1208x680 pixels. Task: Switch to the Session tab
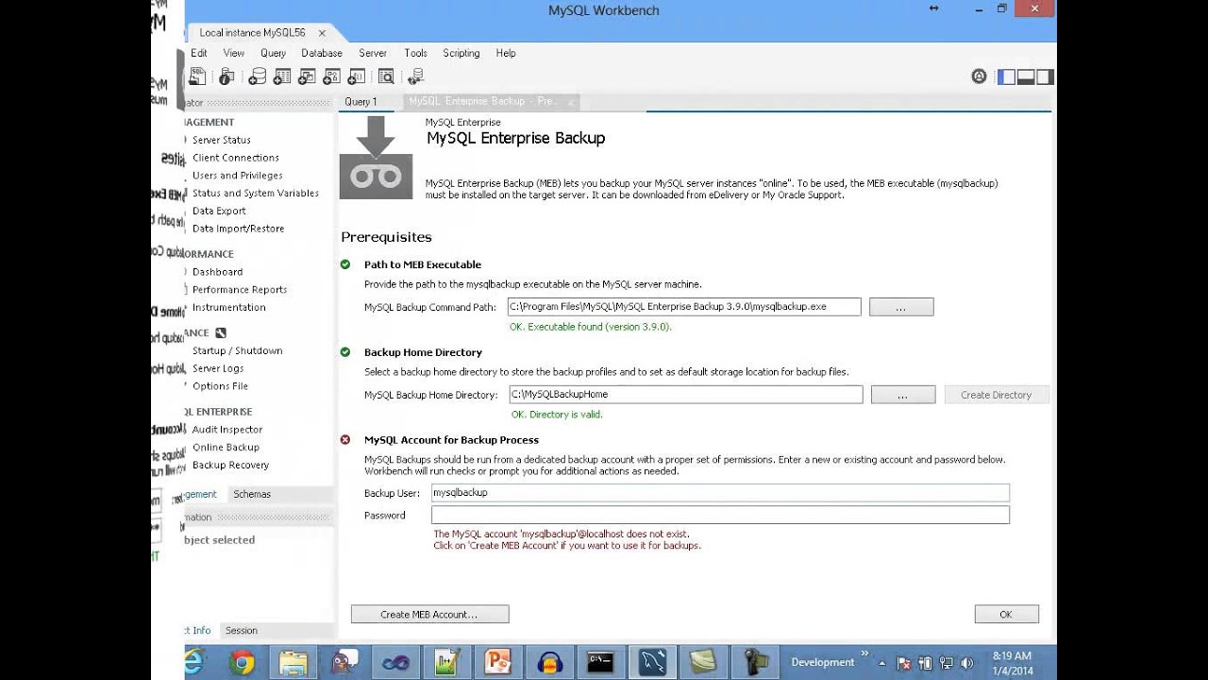(x=241, y=630)
